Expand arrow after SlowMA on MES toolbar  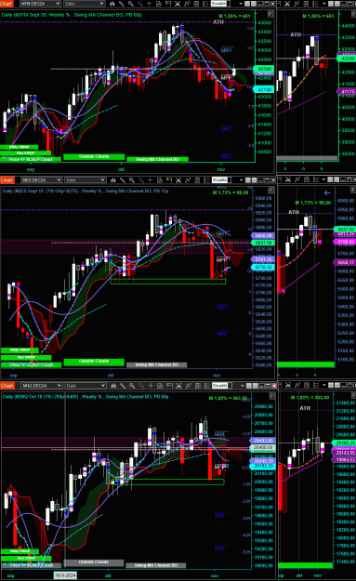[242, 180]
